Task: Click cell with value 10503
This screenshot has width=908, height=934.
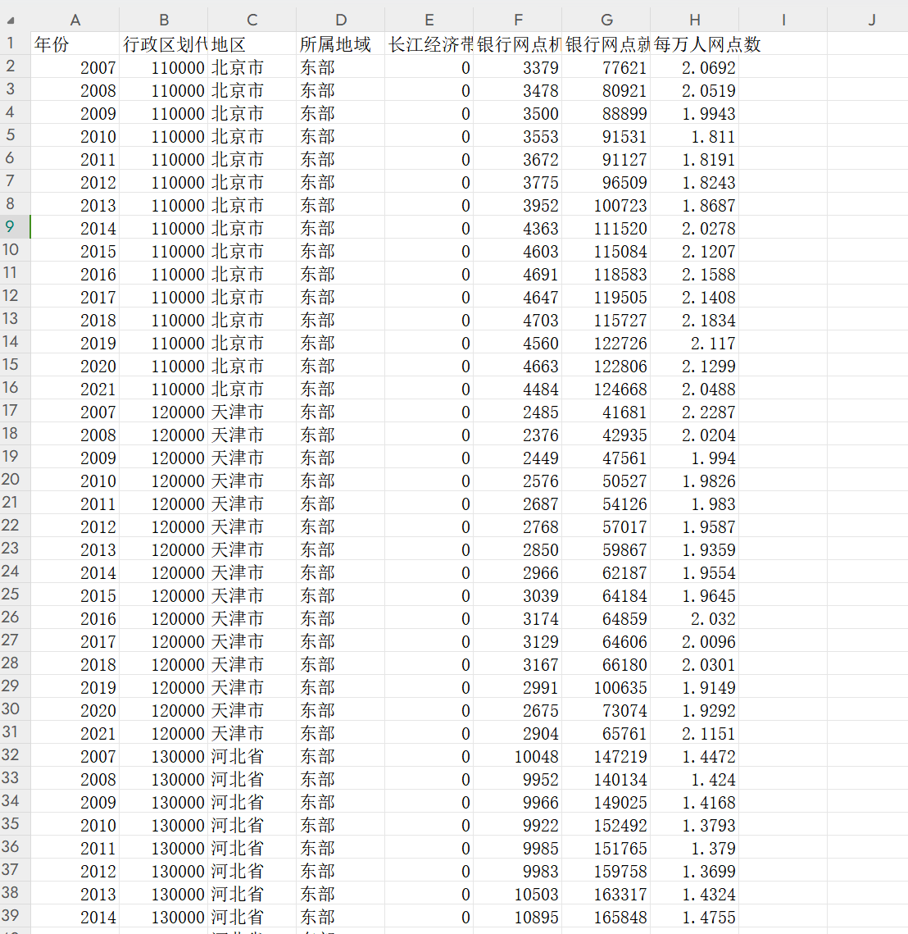Action: pos(518,894)
